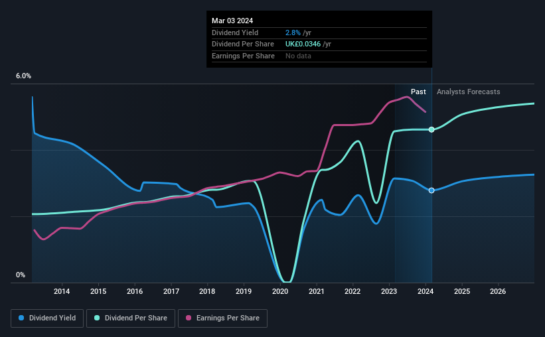Click the 2026 x-axis year label
Viewport: 545px width, 337px height.
[x=498, y=291]
